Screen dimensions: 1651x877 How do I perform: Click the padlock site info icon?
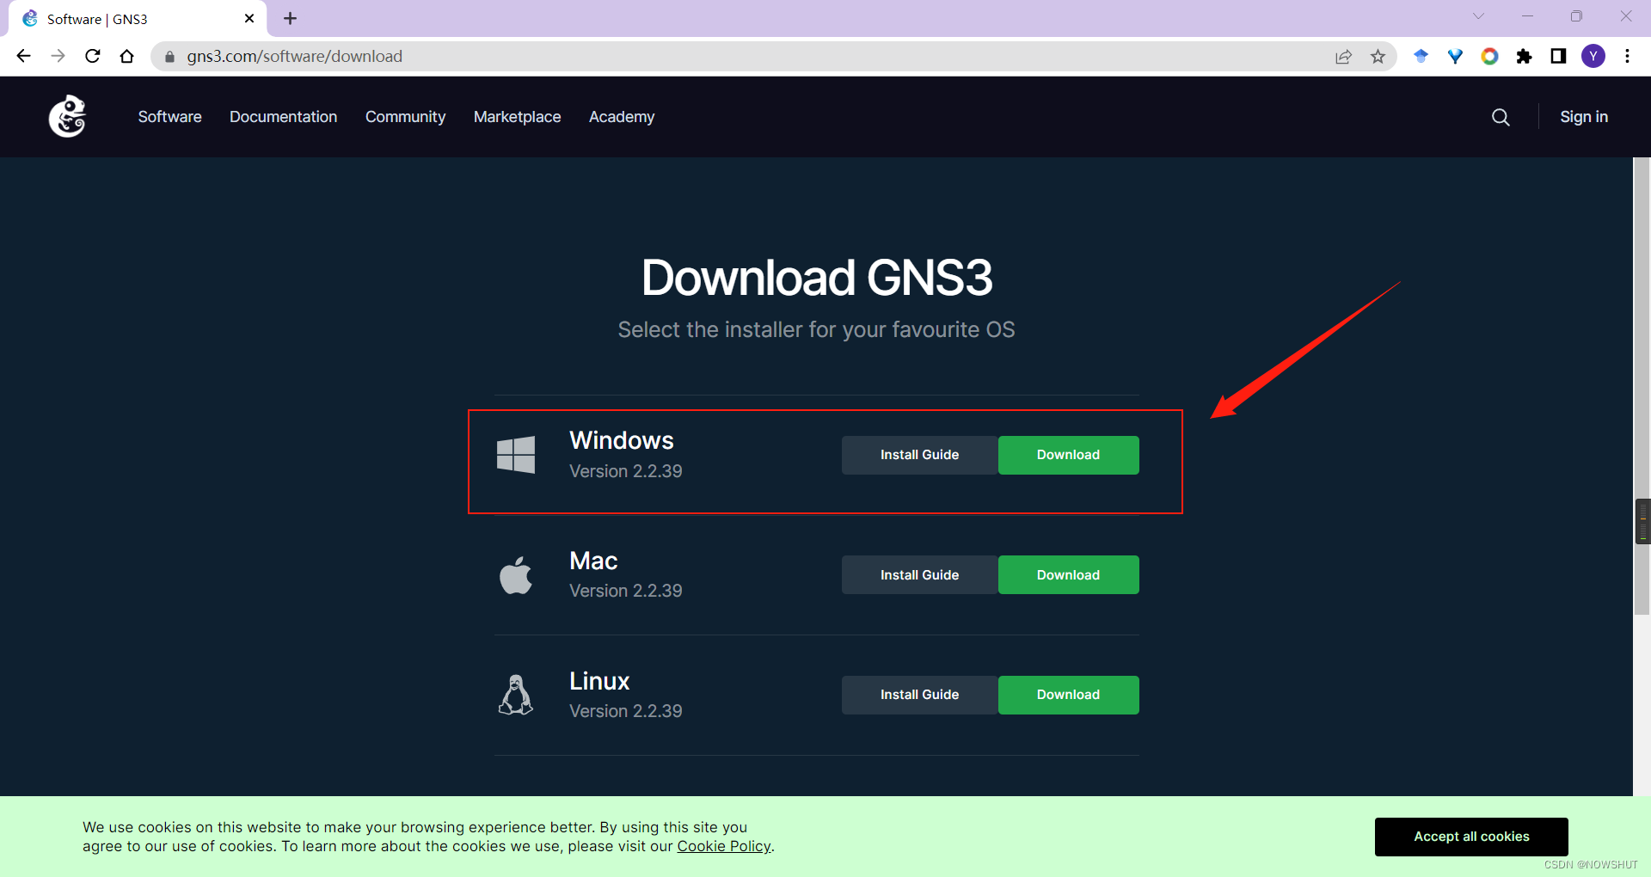click(x=169, y=57)
